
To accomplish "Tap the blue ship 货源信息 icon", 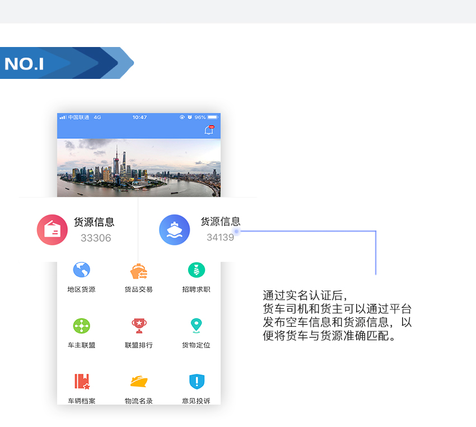I will 175,229.
